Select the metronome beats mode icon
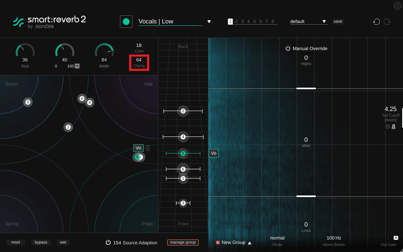403x252 pixels. pyautogui.click(x=393, y=126)
